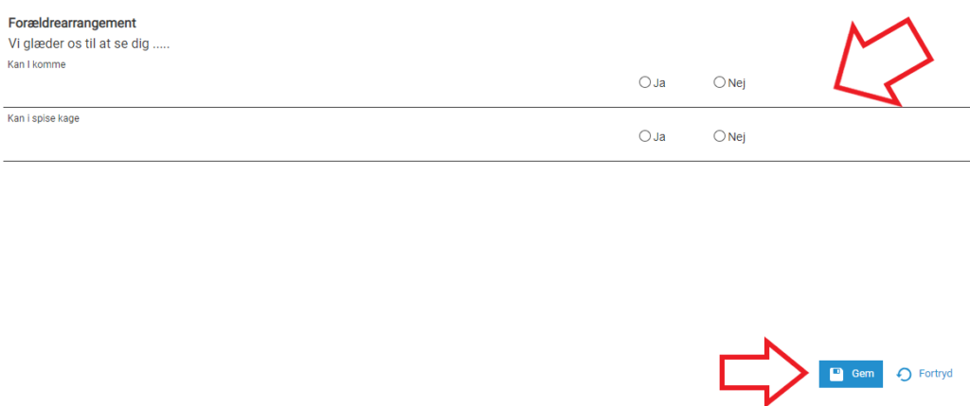The height and width of the screenshot is (406, 970).
Task: Click the floppy disk icon inside Gem
Action: coord(835,374)
